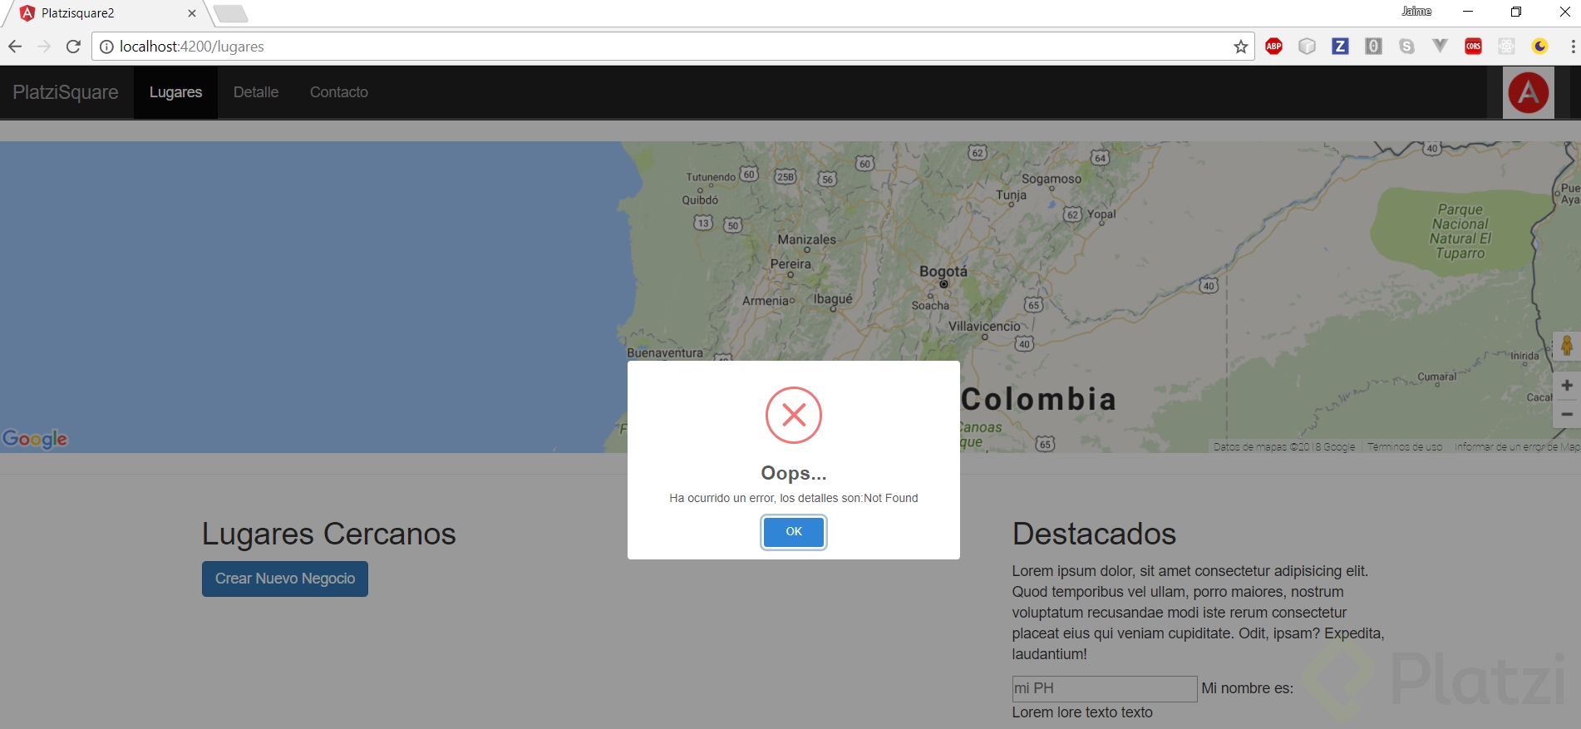The image size is (1581, 729).
Task: Click the gray bracket zero extension icon
Action: point(1373,47)
